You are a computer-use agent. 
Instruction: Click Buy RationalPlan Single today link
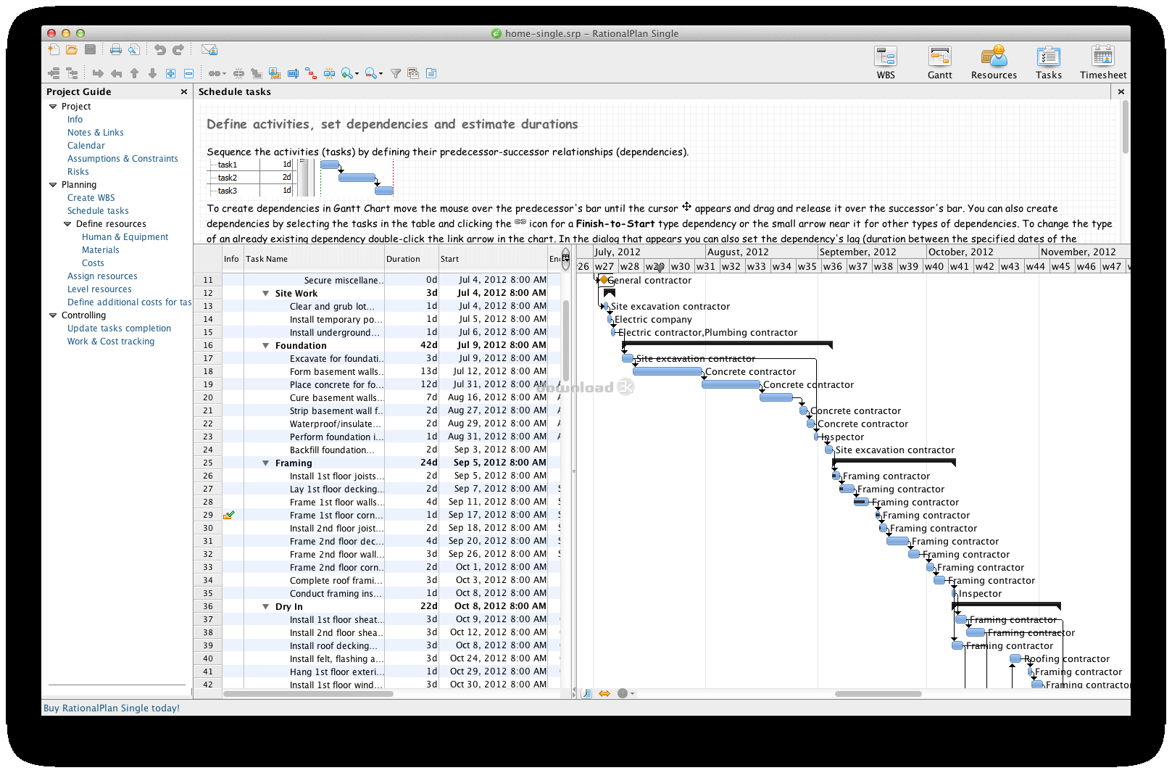[112, 708]
